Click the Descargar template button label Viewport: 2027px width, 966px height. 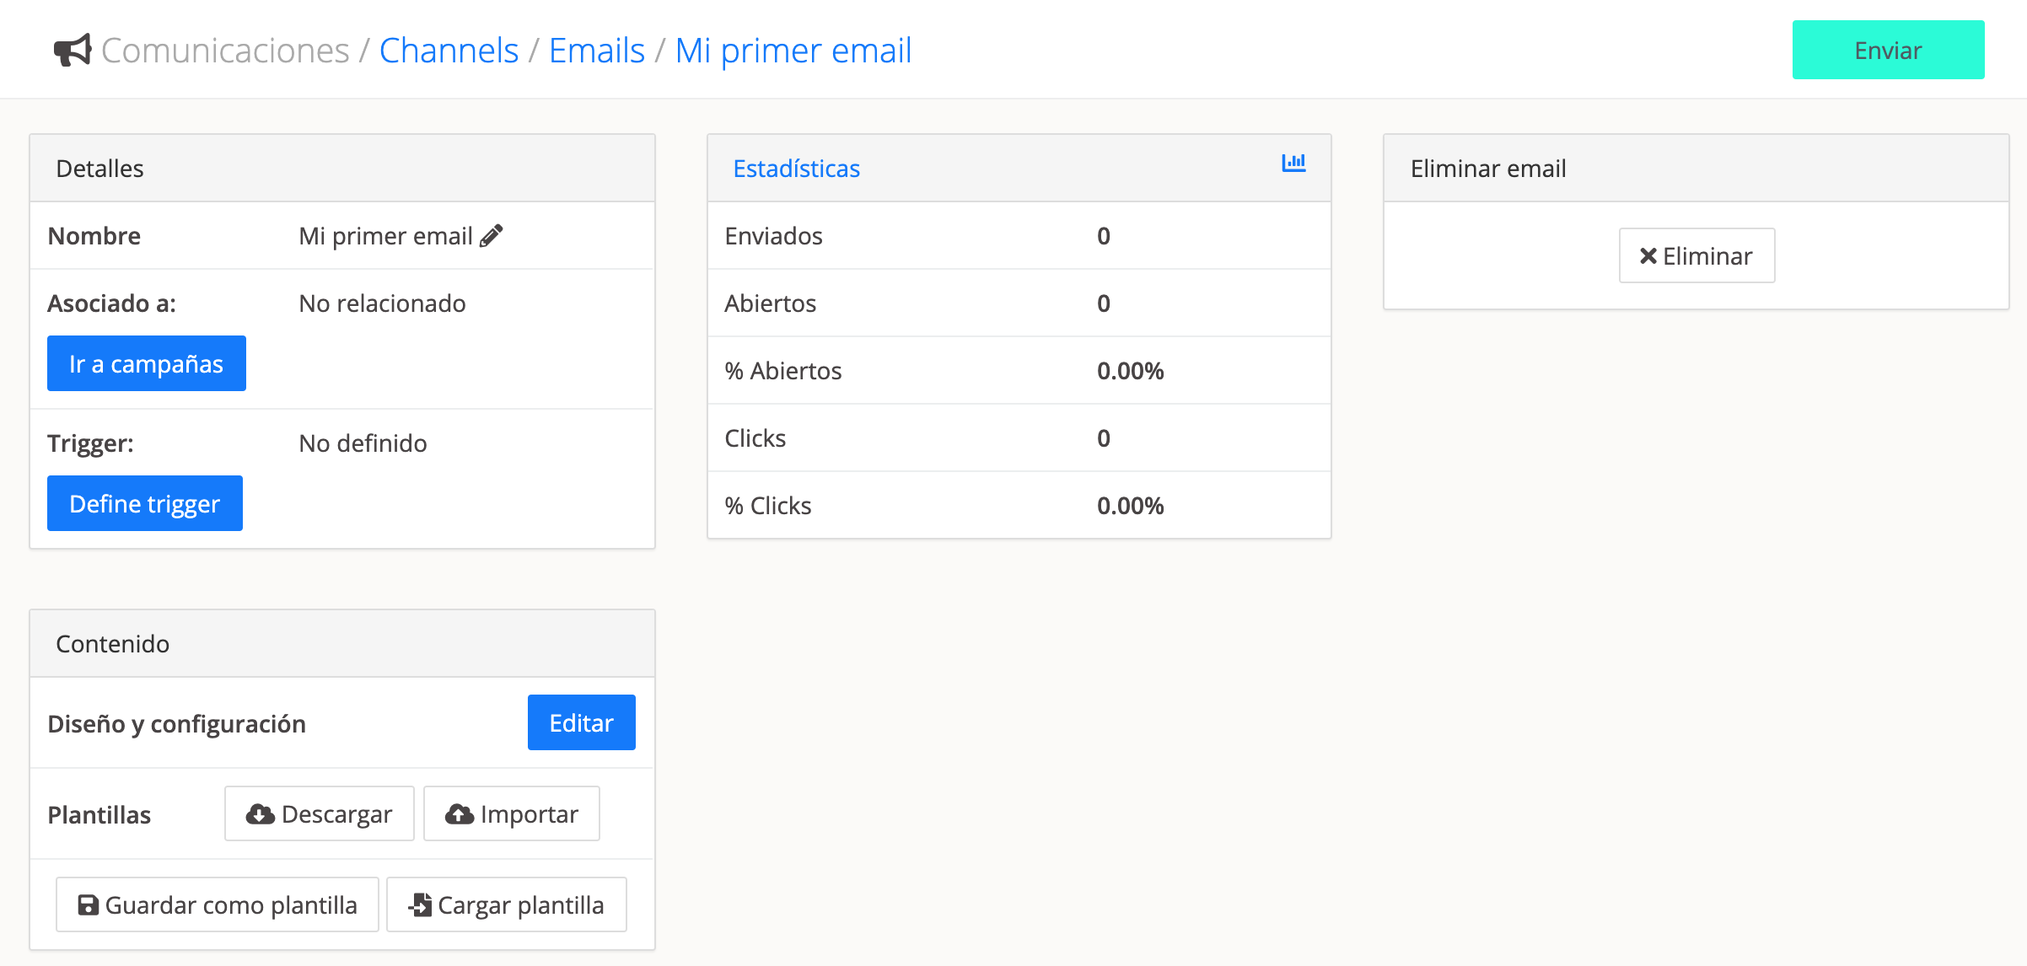(336, 814)
